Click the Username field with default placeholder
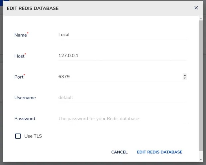Image resolution: width=206 pixels, height=165 pixels. coord(122,98)
